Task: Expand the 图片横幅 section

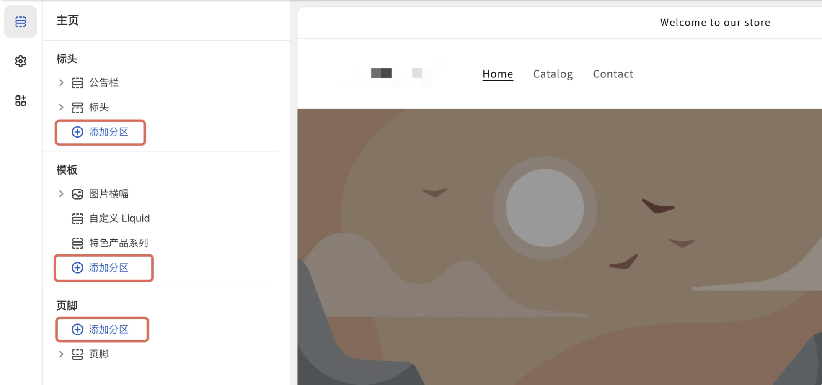Action: tap(61, 194)
